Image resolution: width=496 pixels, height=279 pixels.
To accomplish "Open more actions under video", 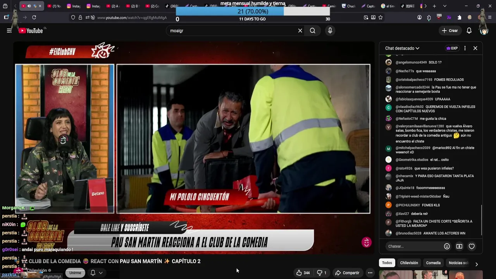I will point(370,273).
